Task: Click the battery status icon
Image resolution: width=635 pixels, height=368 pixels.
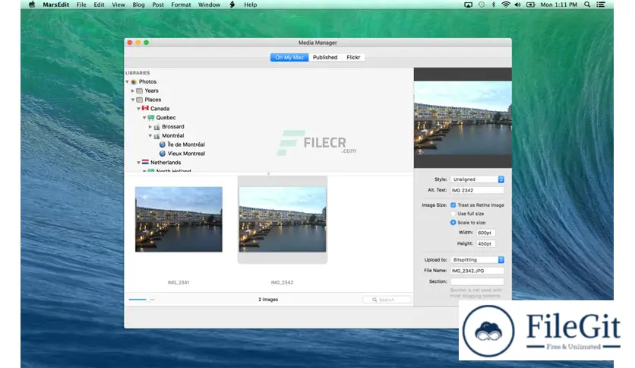Action: coord(530,5)
